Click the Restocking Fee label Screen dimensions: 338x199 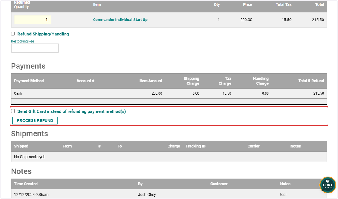point(23,41)
